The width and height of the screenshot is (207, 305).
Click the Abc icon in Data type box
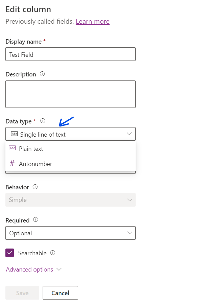(x=14, y=134)
